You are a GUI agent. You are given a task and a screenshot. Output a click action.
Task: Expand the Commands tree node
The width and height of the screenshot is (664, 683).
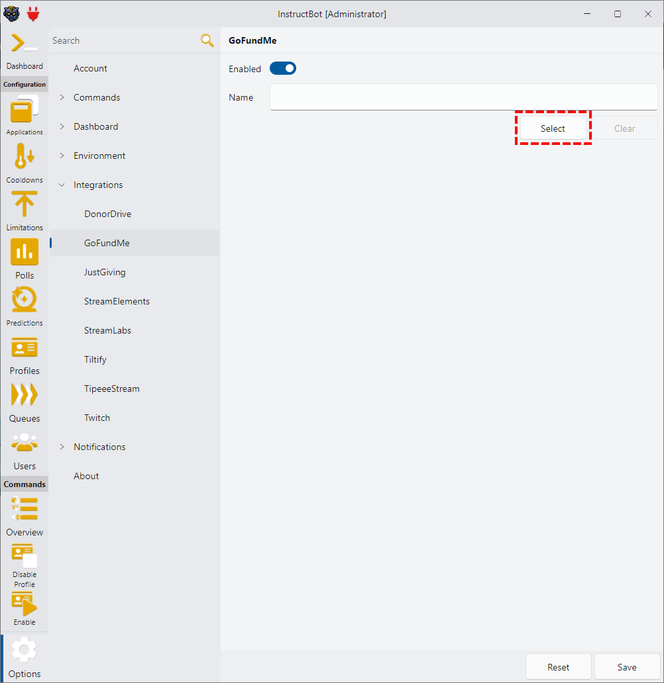[x=62, y=97]
